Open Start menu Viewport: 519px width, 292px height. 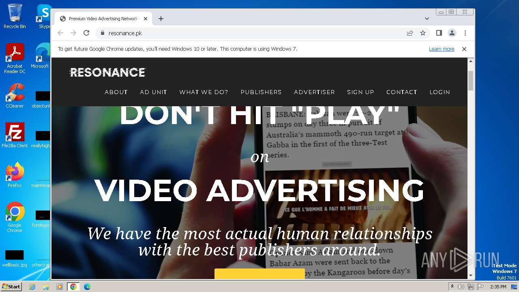(11, 287)
